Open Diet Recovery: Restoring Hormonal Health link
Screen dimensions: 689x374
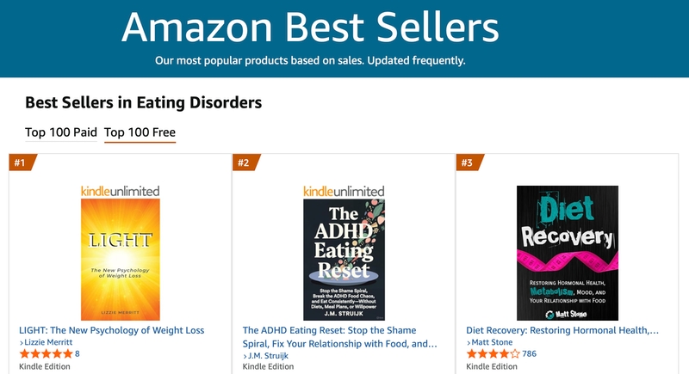562,330
